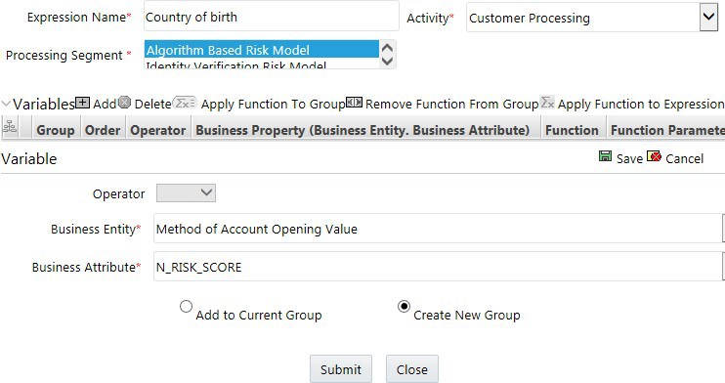Click the Close button
The width and height of the screenshot is (725, 383).
pos(412,369)
